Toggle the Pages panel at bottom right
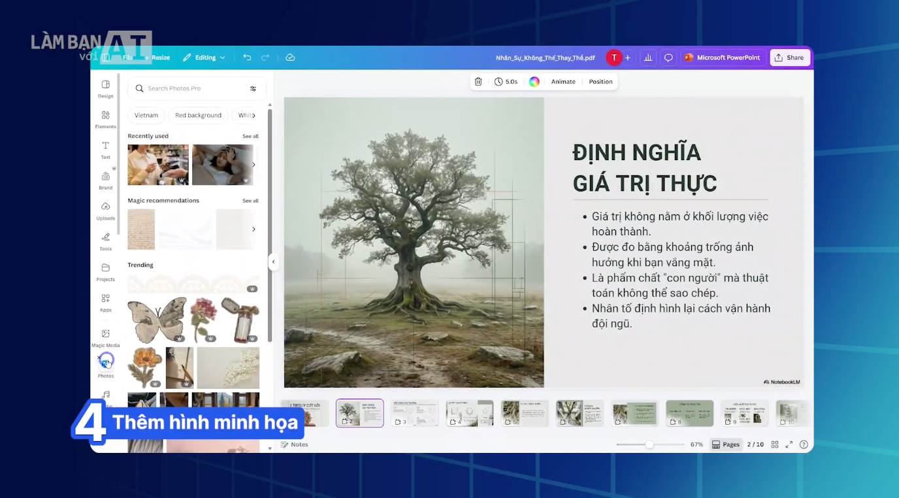This screenshot has width=899, height=498. click(725, 444)
